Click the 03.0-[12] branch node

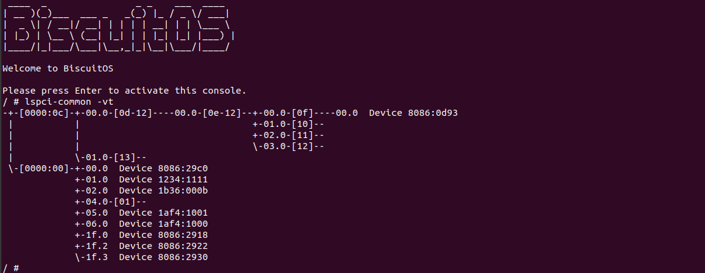click(x=288, y=146)
